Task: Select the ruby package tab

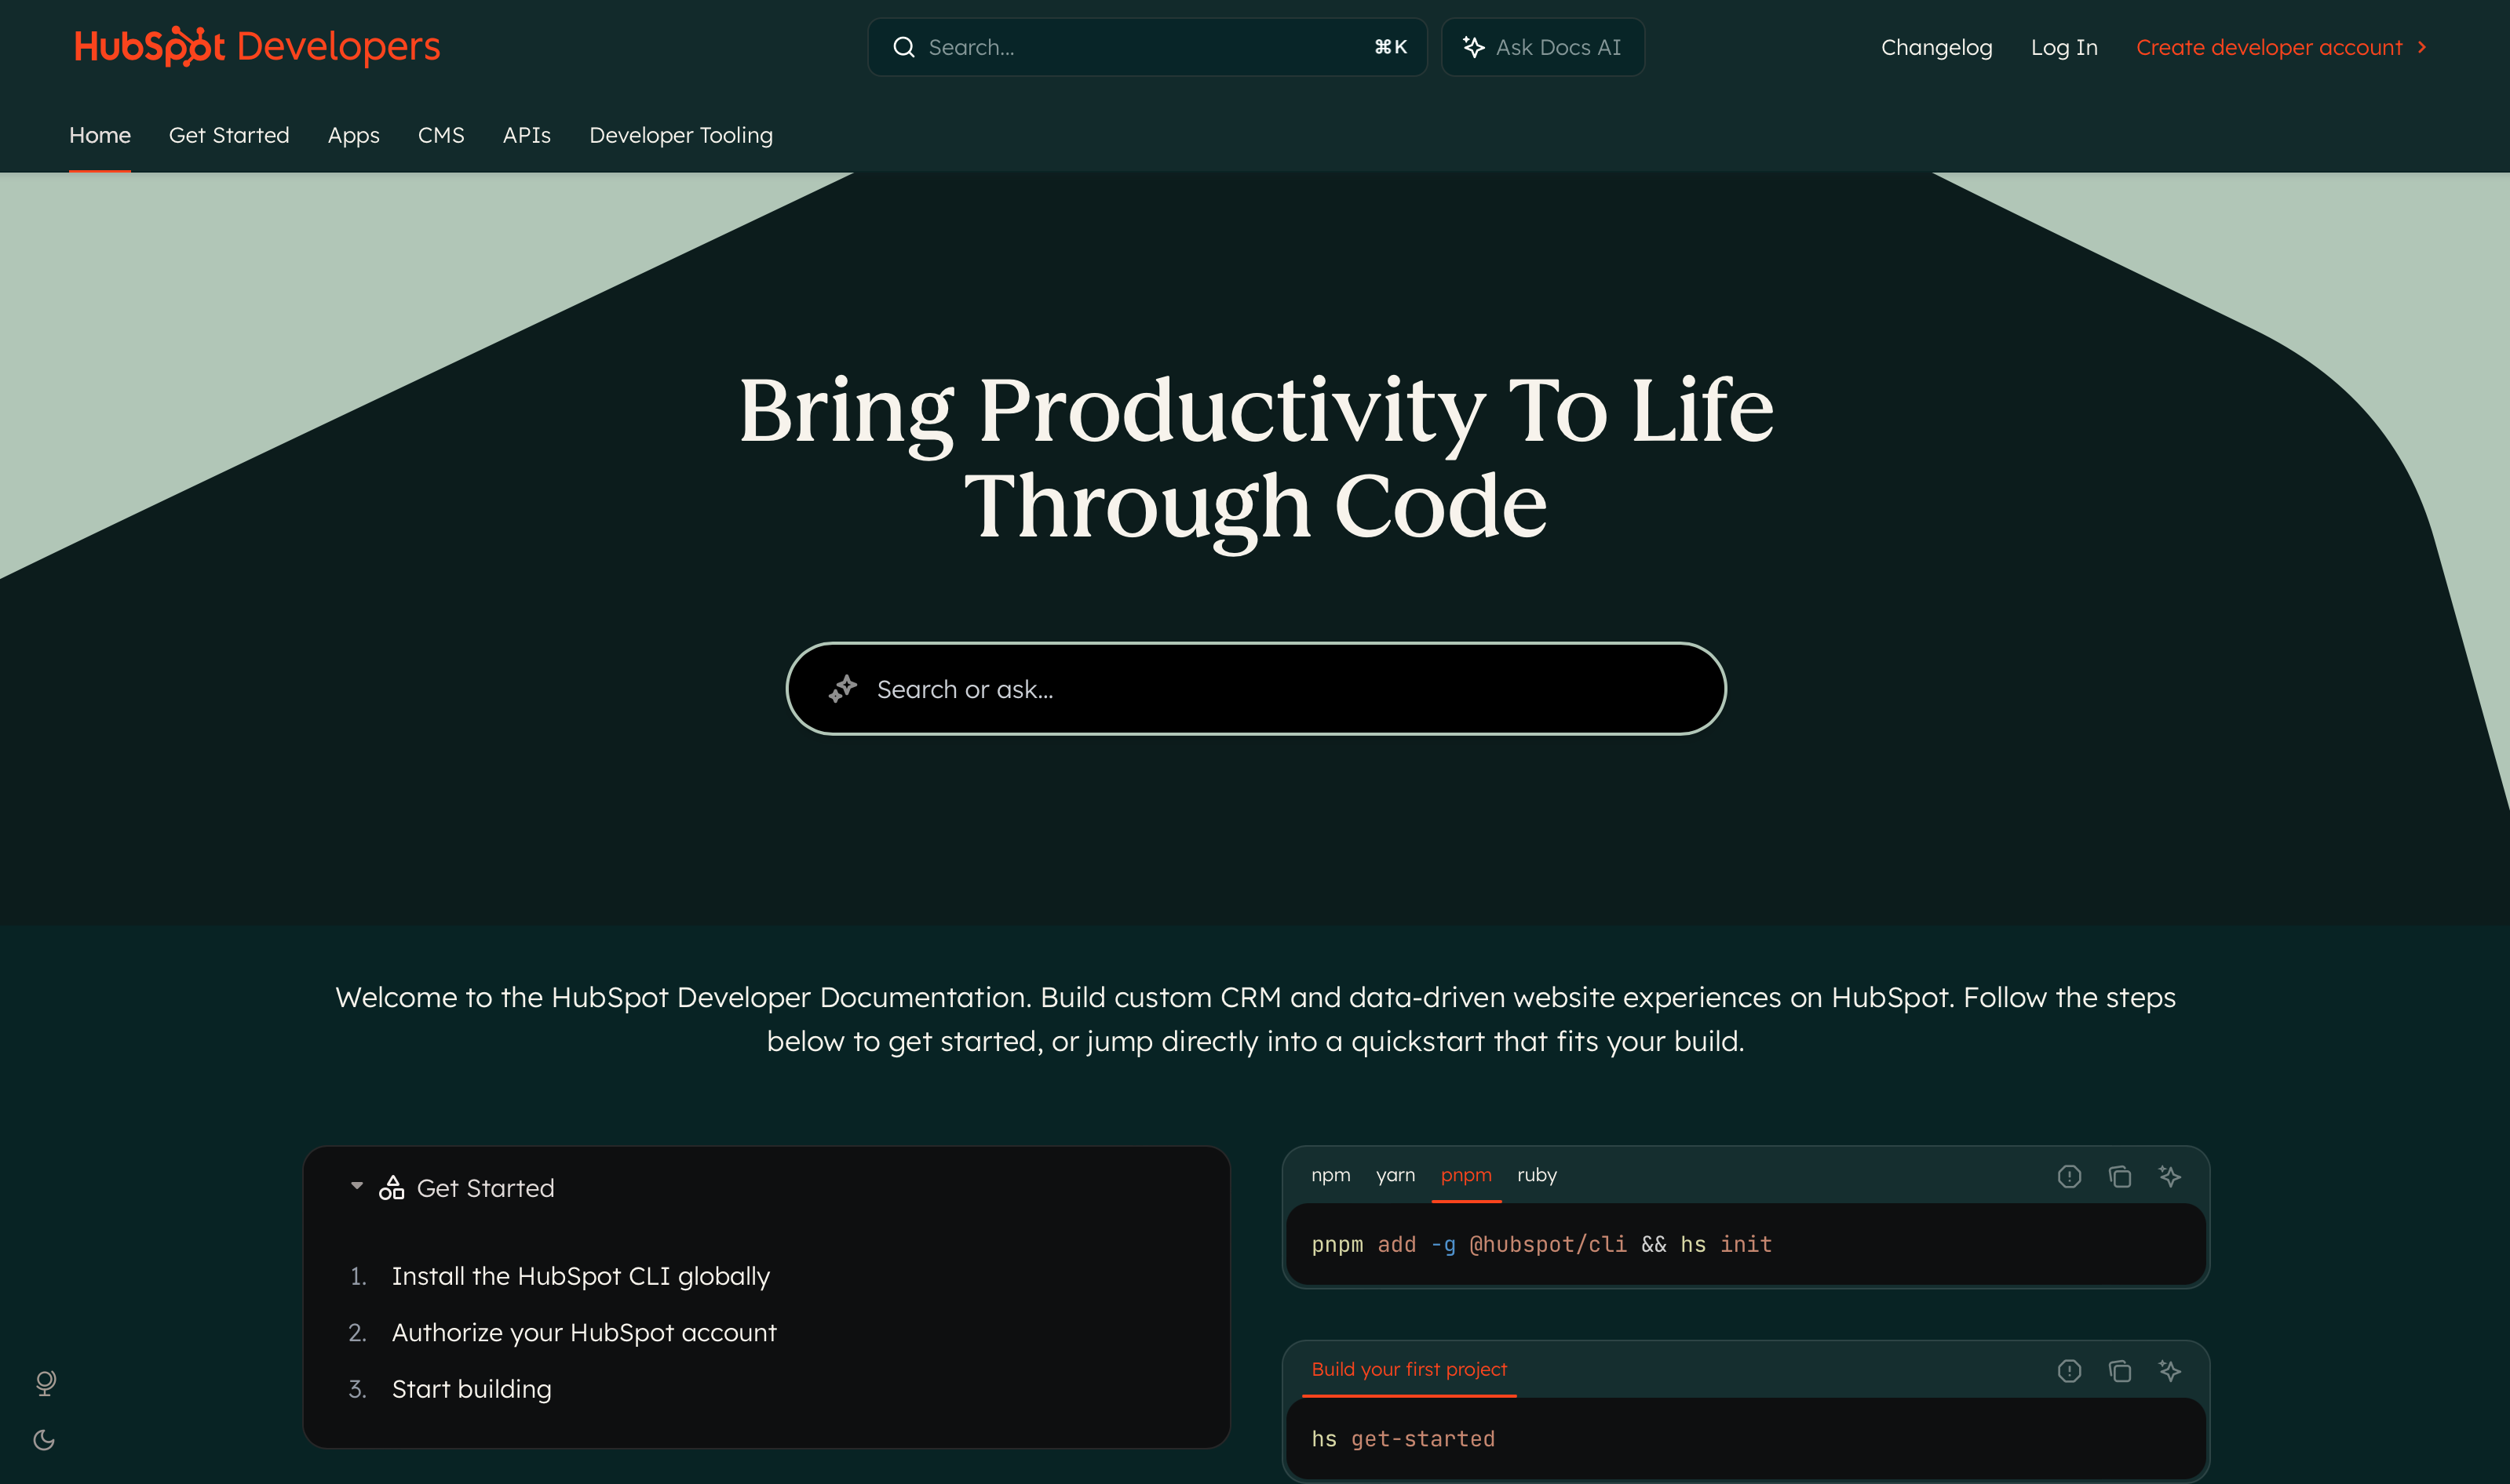Action: click(1538, 1175)
